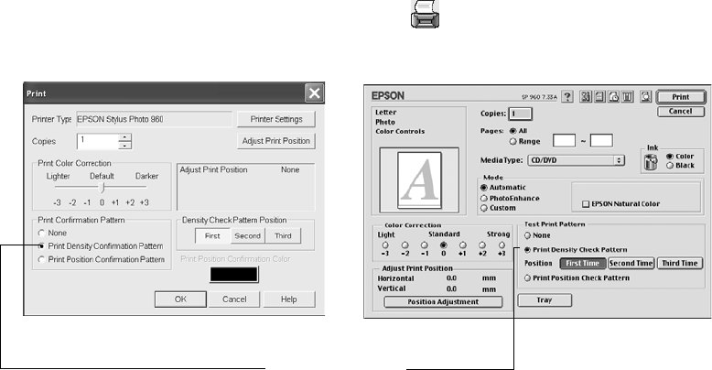Screen dimensions: 712x370
Task: Select Color ink option
Action: (670, 156)
